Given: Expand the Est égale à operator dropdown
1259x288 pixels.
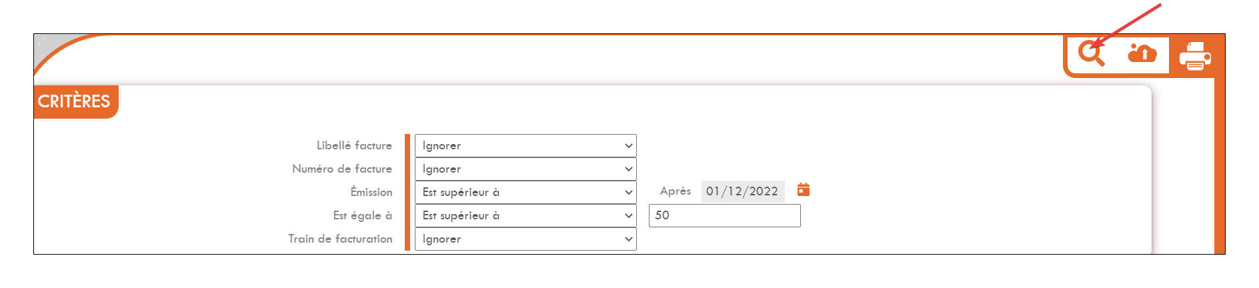Looking at the screenshot, I should coord(525,215).
